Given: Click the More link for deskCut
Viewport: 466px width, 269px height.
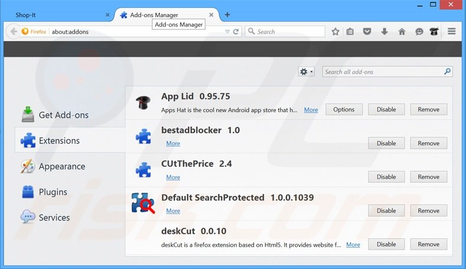Looking at the screenshot, I should (353, 245).
